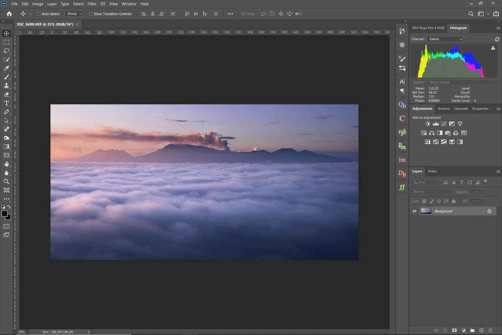Click the Background layer thumbnail
Image resolution: width=502 pixels, height=335 pixels.
click(x=426, y=211)
